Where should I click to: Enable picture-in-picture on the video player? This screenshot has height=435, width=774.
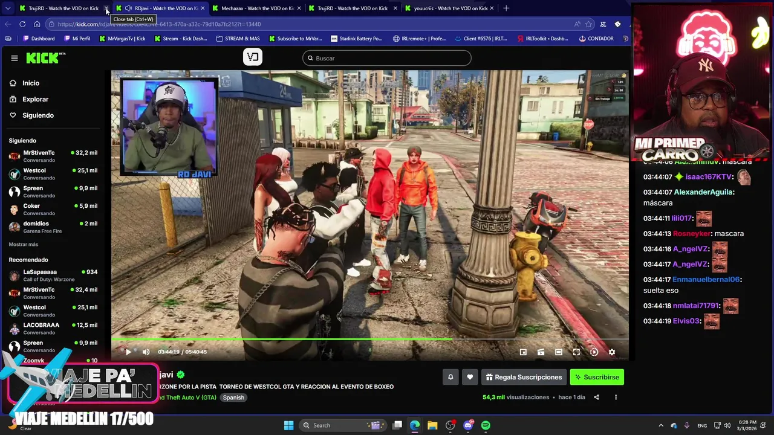523,352
